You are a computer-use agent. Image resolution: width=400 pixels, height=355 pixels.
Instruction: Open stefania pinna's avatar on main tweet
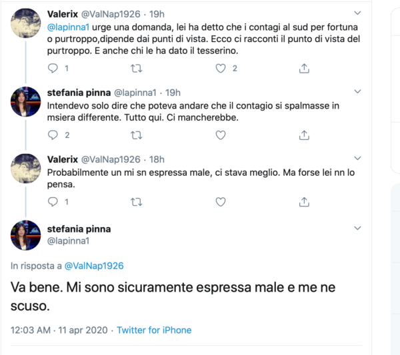(27, 235)
